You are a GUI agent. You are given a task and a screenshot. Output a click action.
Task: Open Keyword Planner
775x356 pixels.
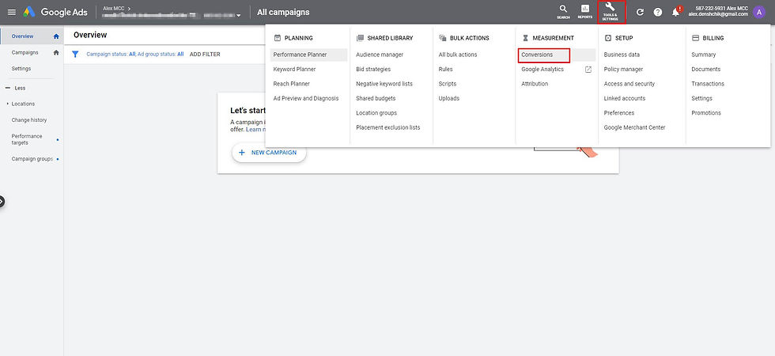294,70
